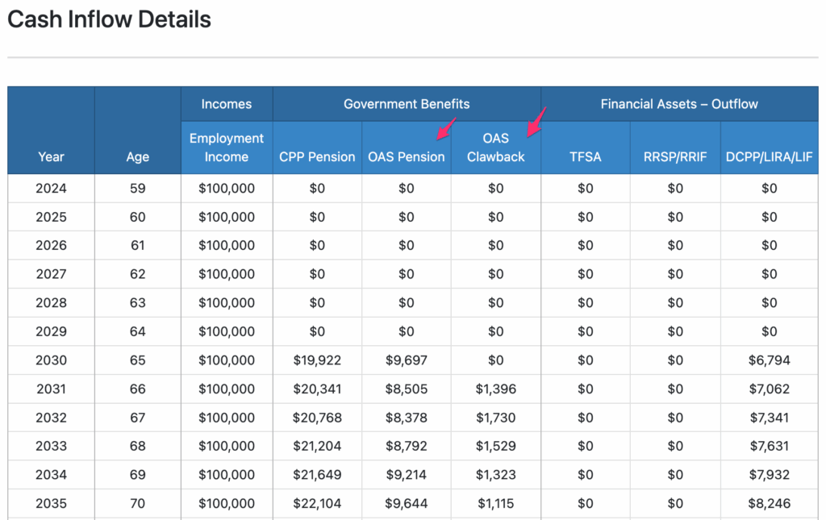Click the RRSP/RRIF column header

point(674,156)
